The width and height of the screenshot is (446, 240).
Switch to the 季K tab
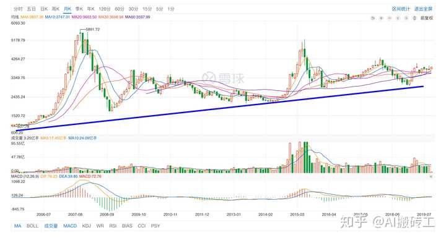click(79, 9)
